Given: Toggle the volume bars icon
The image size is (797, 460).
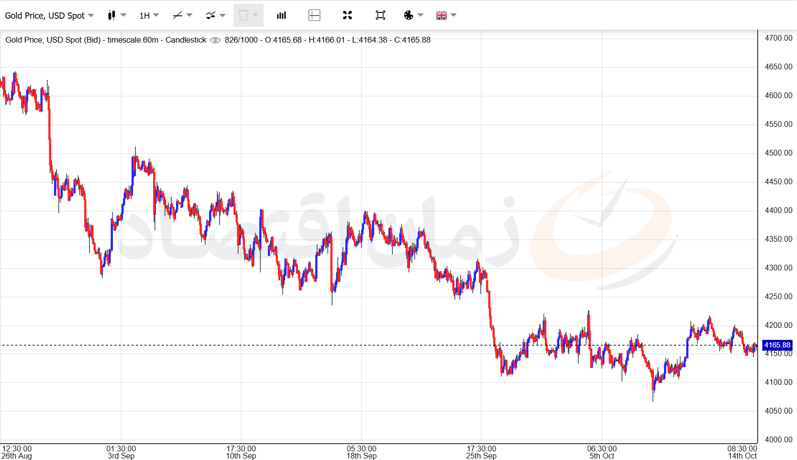Looking at the screenshot, I should (281, 15).
